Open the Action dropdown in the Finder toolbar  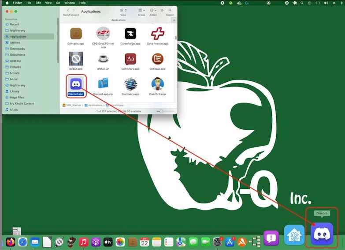(153, 10)
